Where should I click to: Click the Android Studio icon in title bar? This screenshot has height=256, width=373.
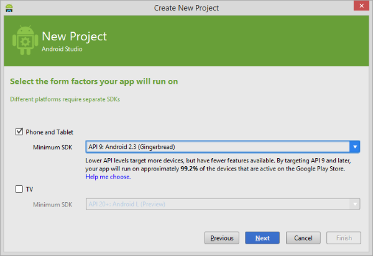[9, 8]
